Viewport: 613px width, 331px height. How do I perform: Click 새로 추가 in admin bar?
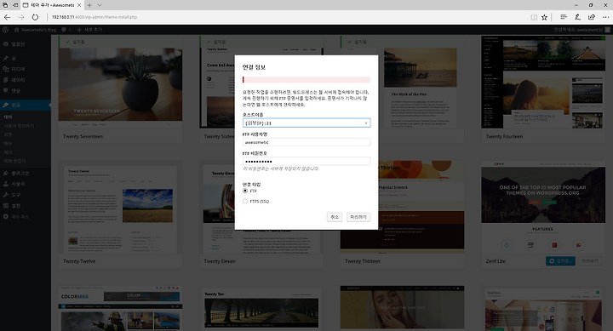coord(89,30)
